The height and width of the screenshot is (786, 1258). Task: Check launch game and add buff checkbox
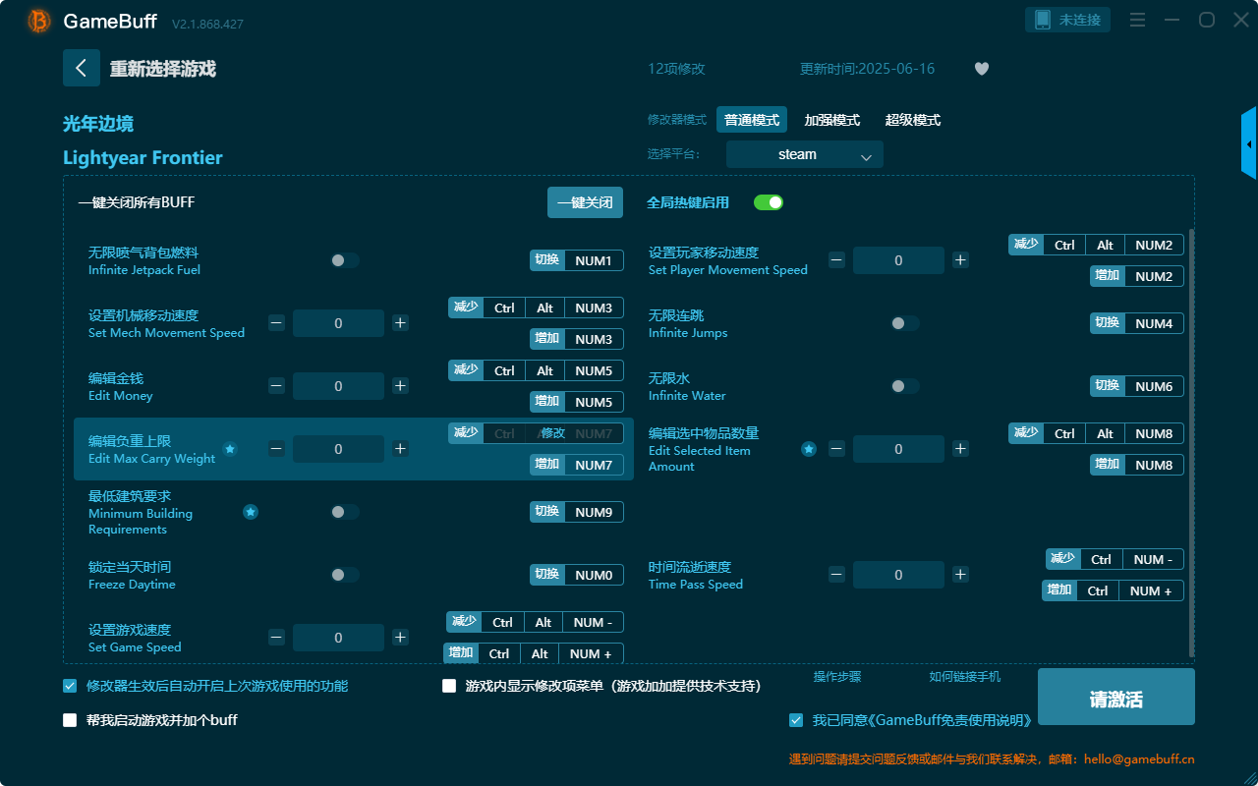pyautogui.click(x=70, y=720)
